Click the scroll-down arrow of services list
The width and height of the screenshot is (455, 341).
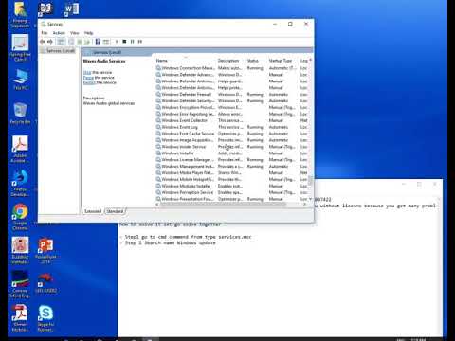(x=310, y=199)
